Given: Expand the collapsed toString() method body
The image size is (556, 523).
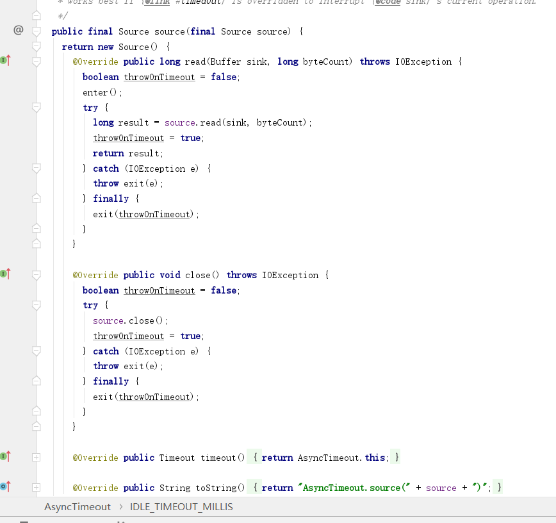Looking at the screenshot, I should click(37, 486).
